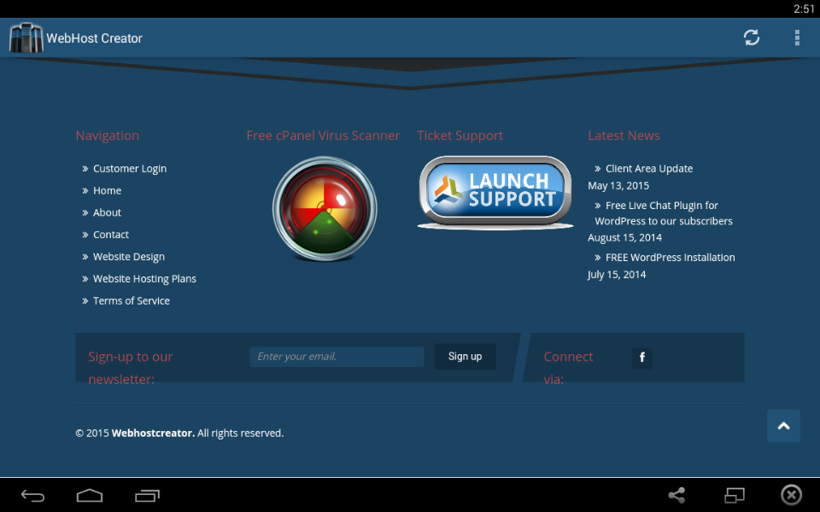The image size is (820, 512).
Task: Tap the share icon in the bottom bar
Action: [676, 495]
